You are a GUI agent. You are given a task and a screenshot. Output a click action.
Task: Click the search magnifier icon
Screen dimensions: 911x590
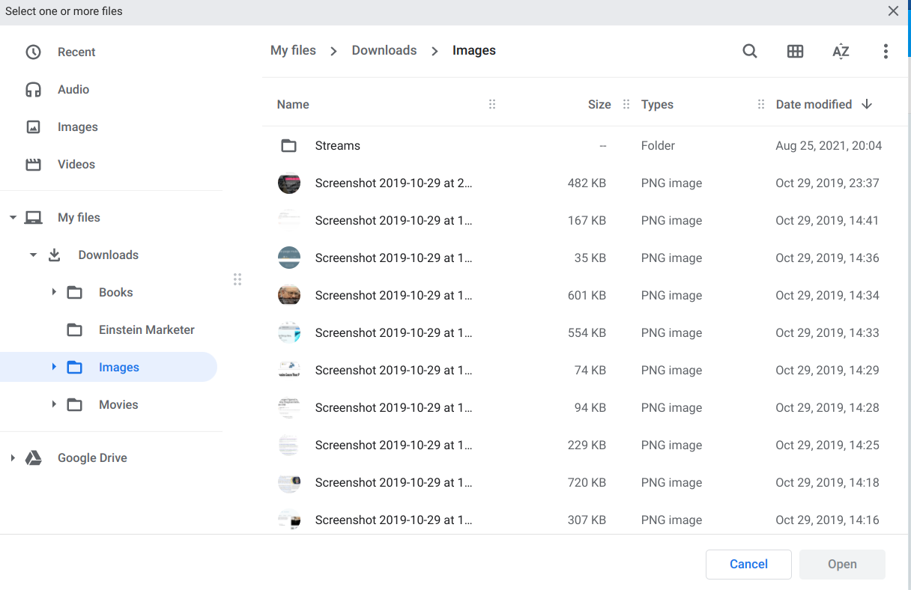coord(750,51)
